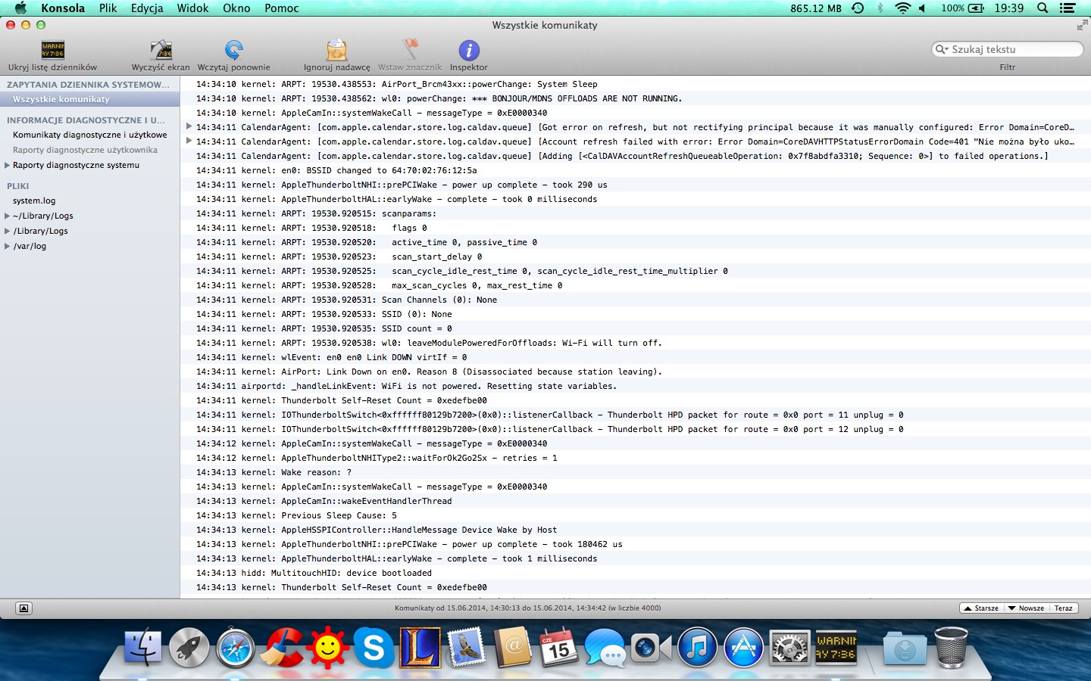Screen dimensions: 1091x681
Task: Open Safari from the Dock
Action: (x=235, y=648)
